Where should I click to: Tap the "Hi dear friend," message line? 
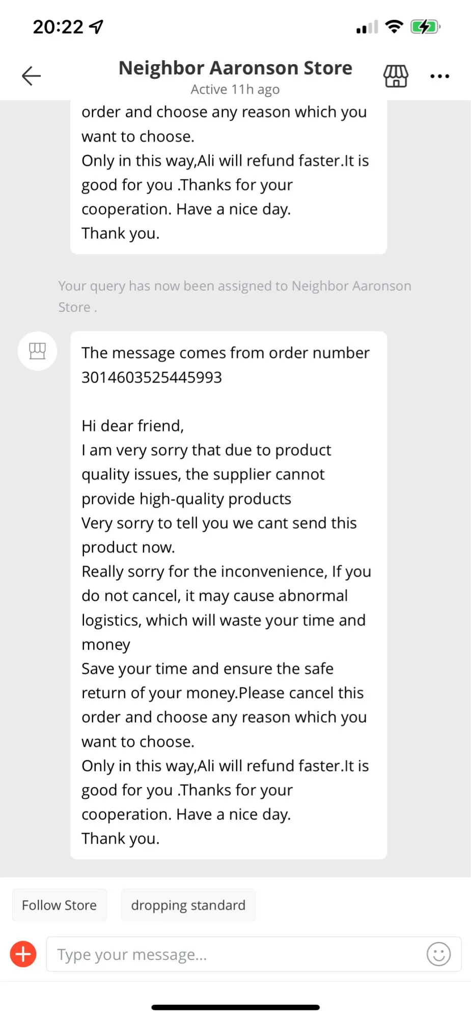pos(133,425)
